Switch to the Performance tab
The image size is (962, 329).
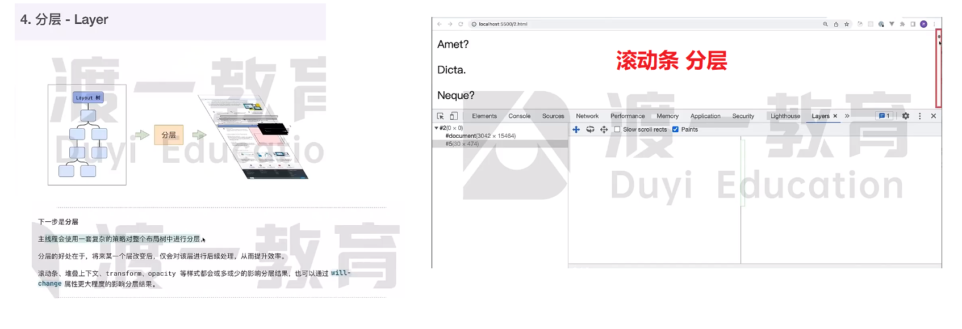628,116
